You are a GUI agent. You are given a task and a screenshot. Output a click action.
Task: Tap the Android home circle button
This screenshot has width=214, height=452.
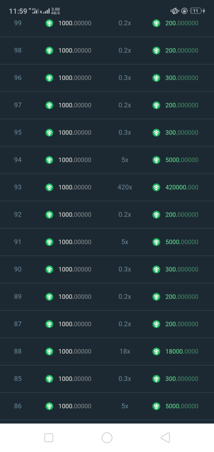point(107,437)
